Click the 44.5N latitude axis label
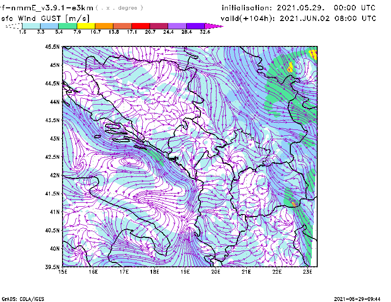The image size is (391, 302). [52, 83]
